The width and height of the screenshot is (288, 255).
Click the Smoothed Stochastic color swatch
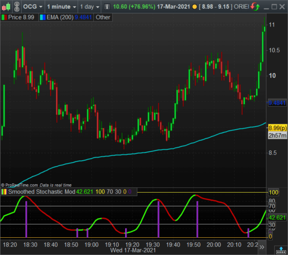(x=4, y=192)
